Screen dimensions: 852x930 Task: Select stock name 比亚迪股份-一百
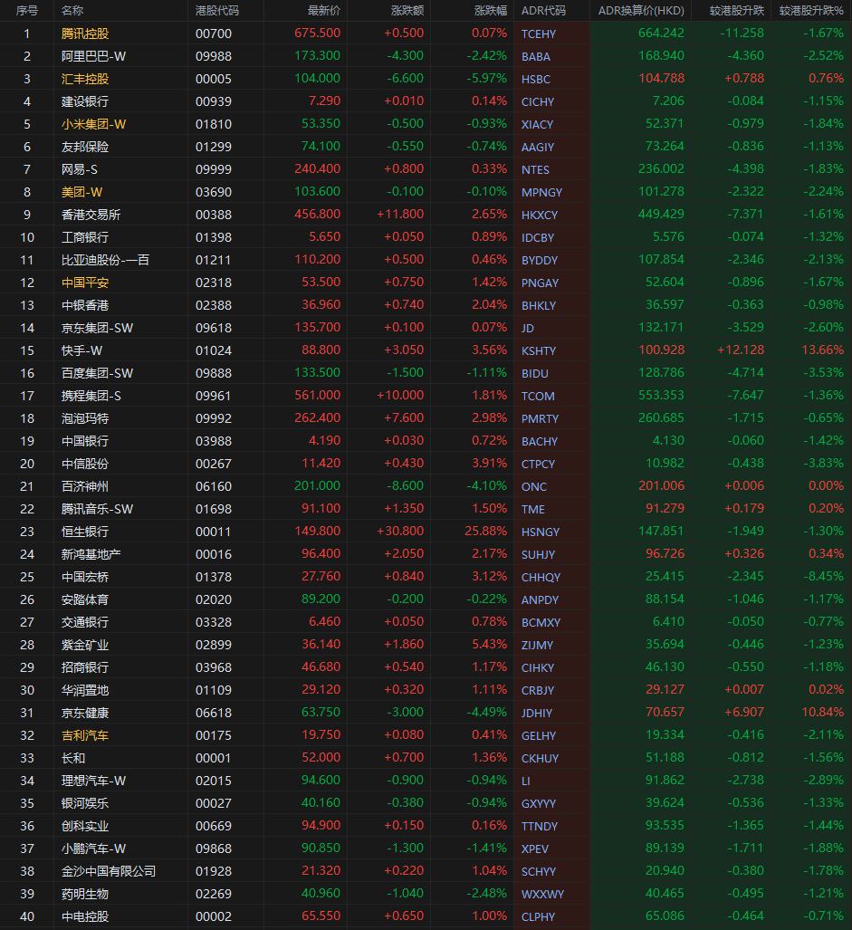[105, 260]
